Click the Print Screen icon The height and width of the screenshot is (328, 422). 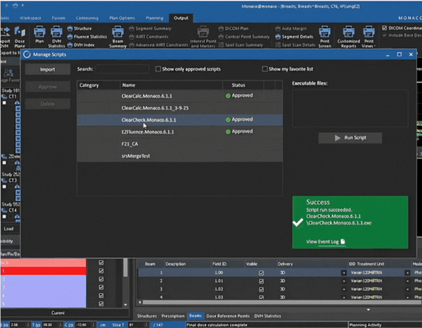(x=324, y=32)
